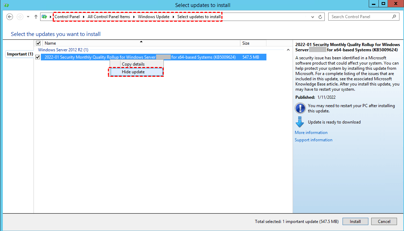Sort the list by the Size column
This screenshot has height=231, width=404.
[x=253, y=43]
